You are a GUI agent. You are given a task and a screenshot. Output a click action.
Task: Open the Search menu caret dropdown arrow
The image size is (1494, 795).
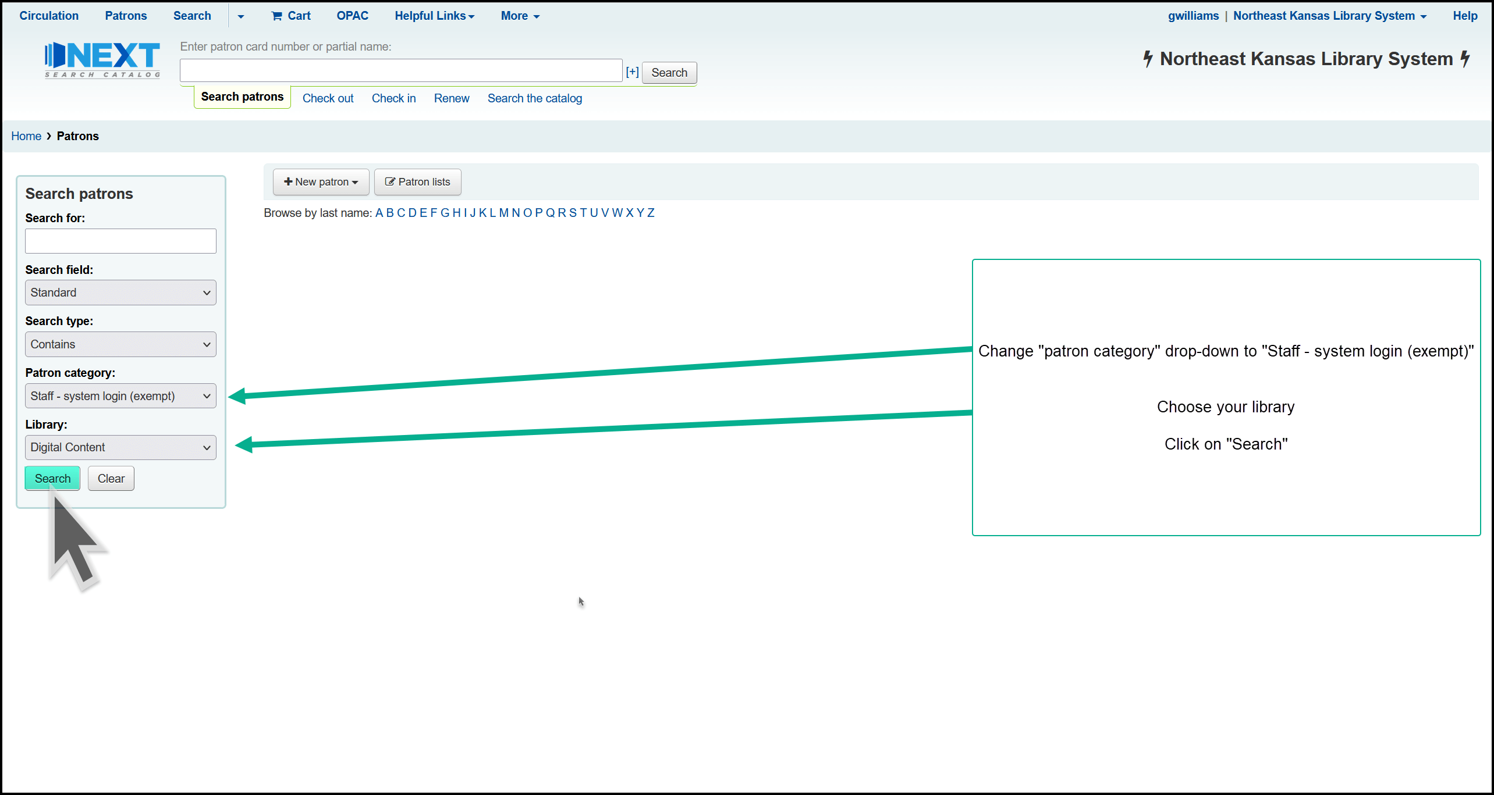[x=240, y=16]
